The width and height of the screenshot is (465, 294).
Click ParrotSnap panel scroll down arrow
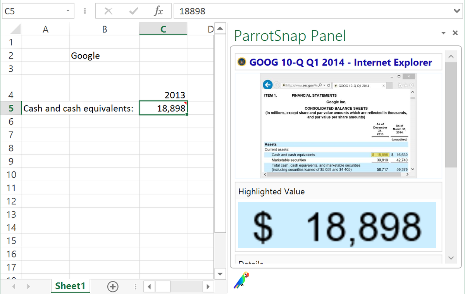click(451, 258)
